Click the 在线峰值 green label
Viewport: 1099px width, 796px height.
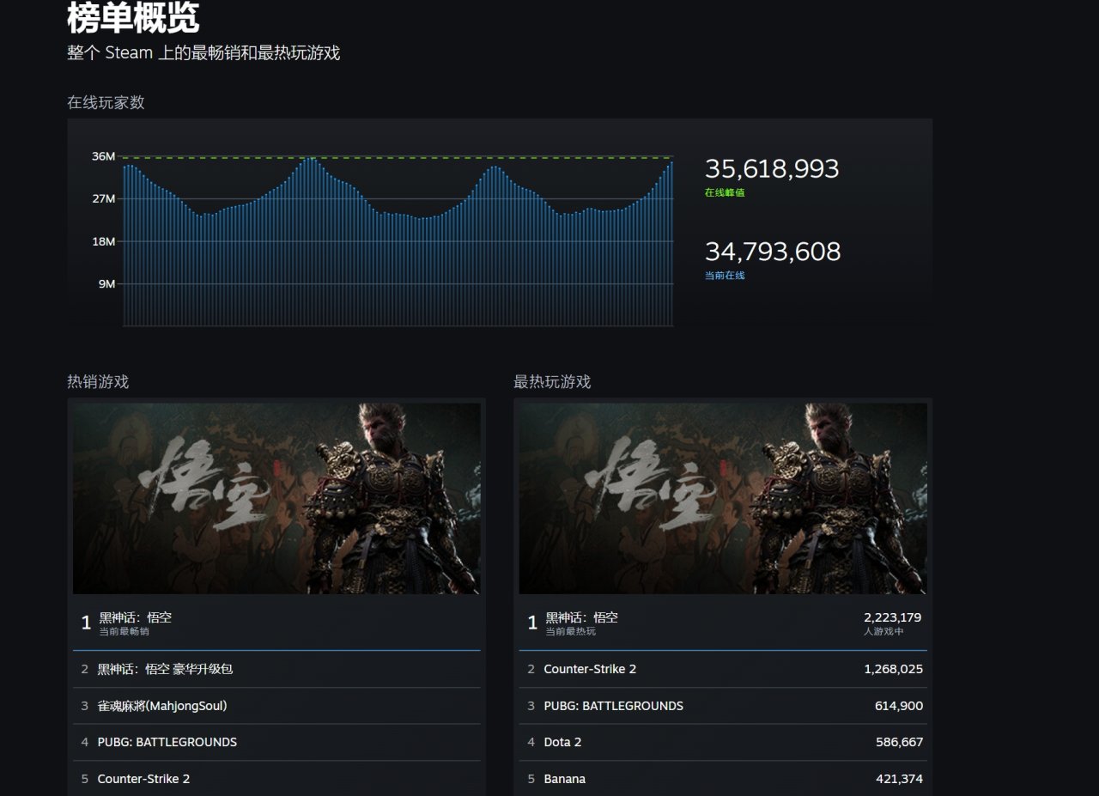(x=725, y=192)
